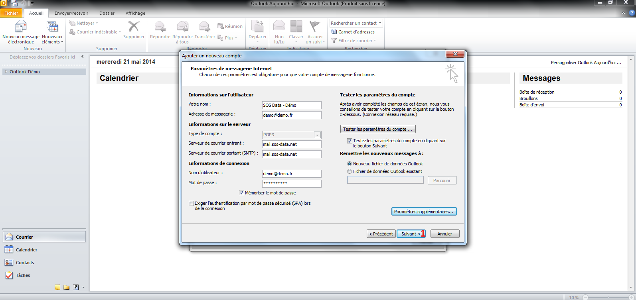636x300 pixels.
Task: Click the zoom slider in status bar
Action: pyautogui.click(x=608, y=297)
